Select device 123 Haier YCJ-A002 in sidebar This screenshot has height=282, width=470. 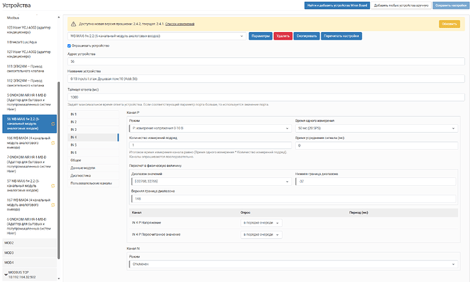click(x=30, y=30)
